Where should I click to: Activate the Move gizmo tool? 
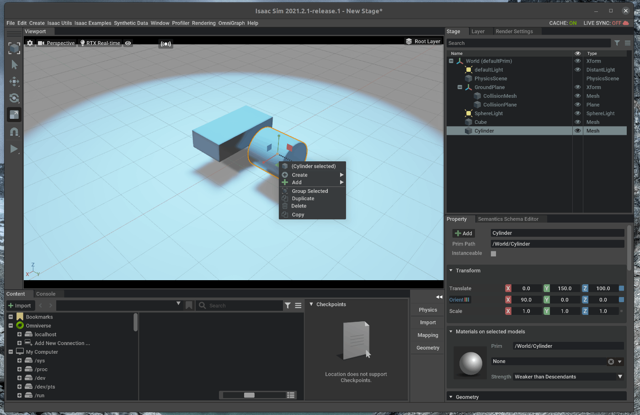pyautogui.click(x=14, y=82)
